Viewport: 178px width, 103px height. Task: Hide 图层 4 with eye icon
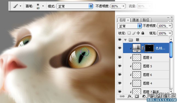(x=120, y=83)
